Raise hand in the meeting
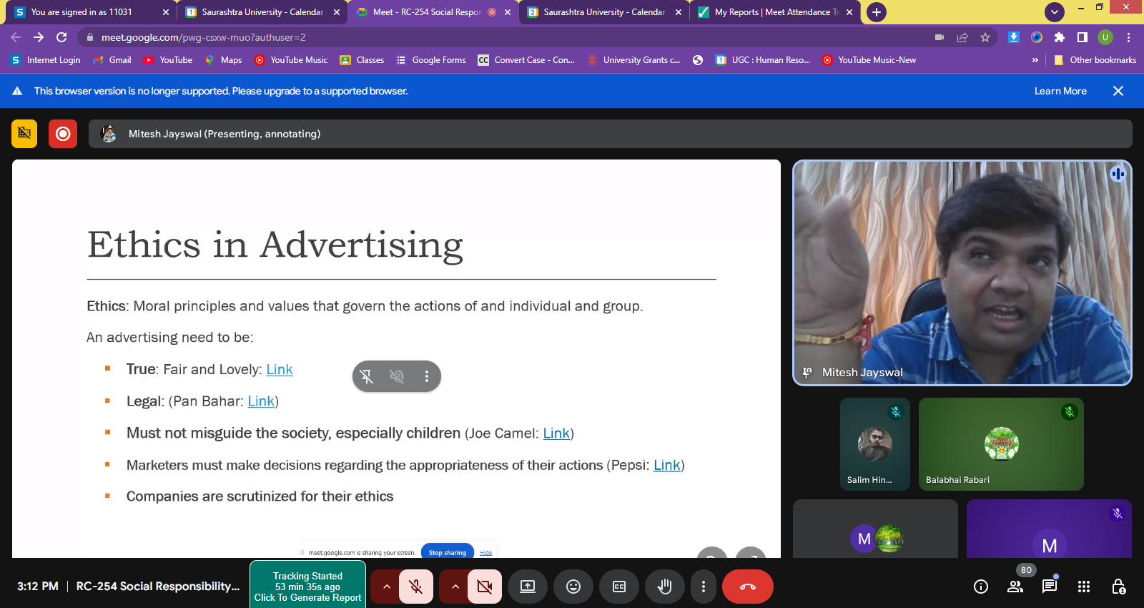The image size is (1144, 608). pos(664,587)
